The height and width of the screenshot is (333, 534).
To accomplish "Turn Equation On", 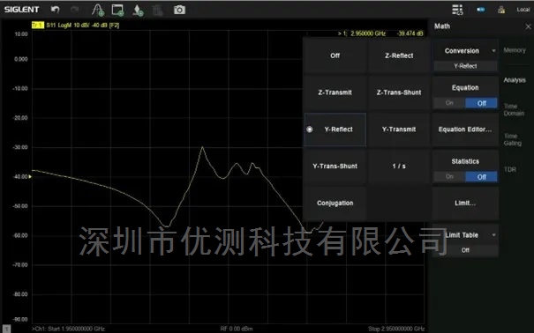I will [449, 103].
